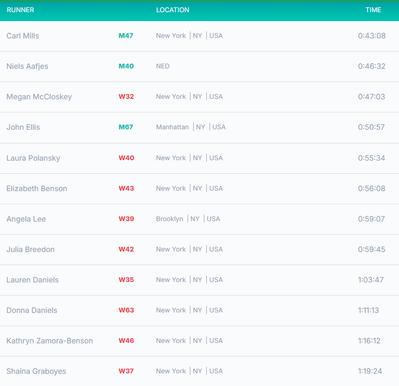
Task: Click the LOCATION column header
Action: pyautogui.click(x=173, y=10)
